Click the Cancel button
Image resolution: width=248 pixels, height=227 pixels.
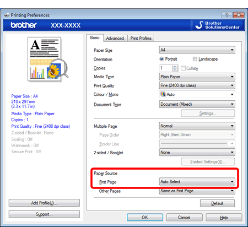pyautogui.click(x=184, y=217)
